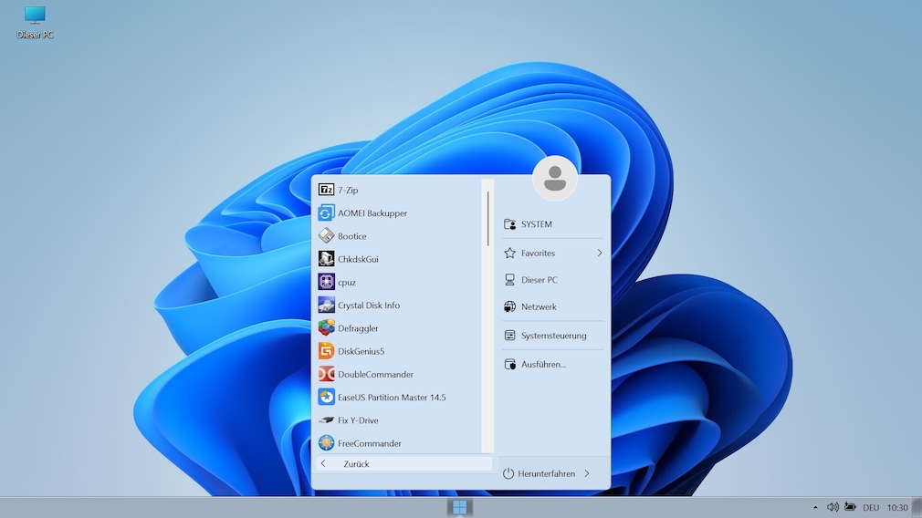Open Crystal Disk Info
Viewport: 922px width, 518px height.
coord(327,306)
